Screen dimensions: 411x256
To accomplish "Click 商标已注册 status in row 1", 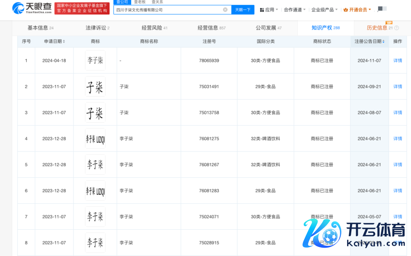I will [322, 60].
